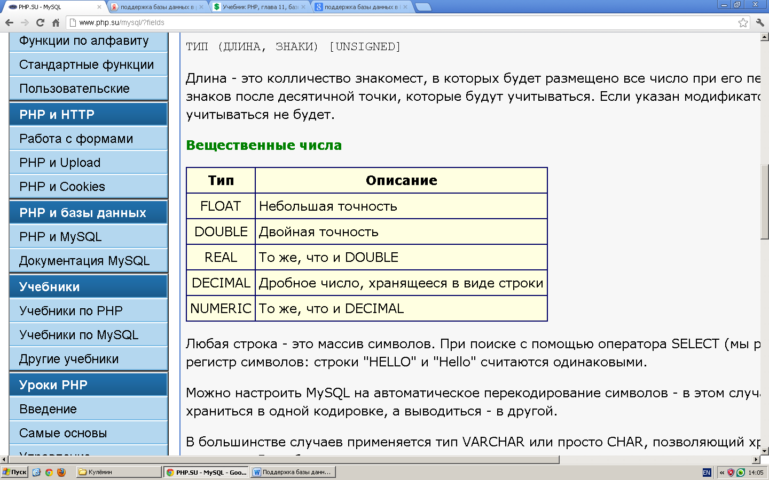Switch to Google search поддержка базы данных tab
769x480 pixels.
click(x=362, y=7)
